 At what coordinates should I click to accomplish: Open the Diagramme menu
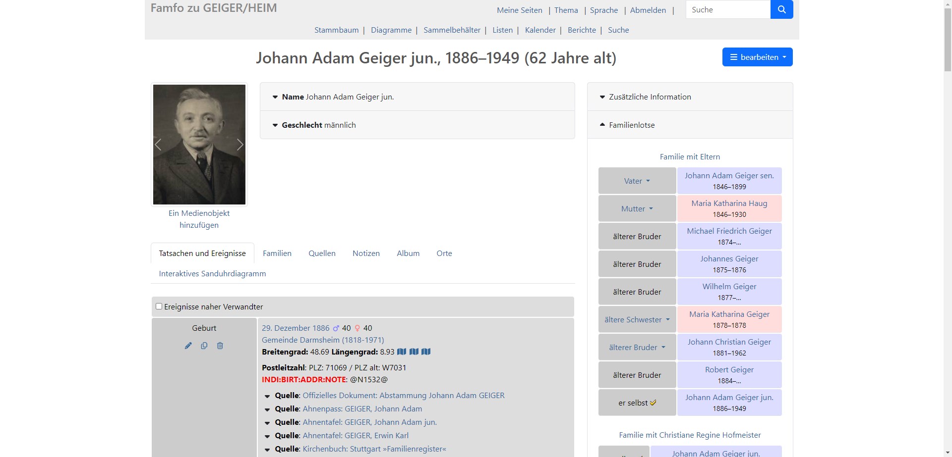tap(391, 30)
